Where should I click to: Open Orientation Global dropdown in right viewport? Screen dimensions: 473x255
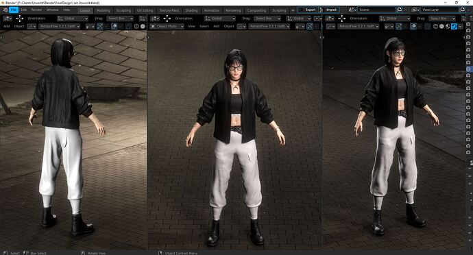pos(395,19)
